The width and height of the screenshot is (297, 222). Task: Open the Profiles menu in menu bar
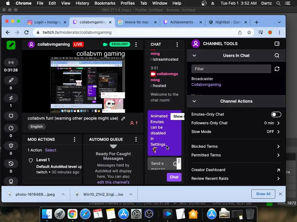[x=128, y=3]
